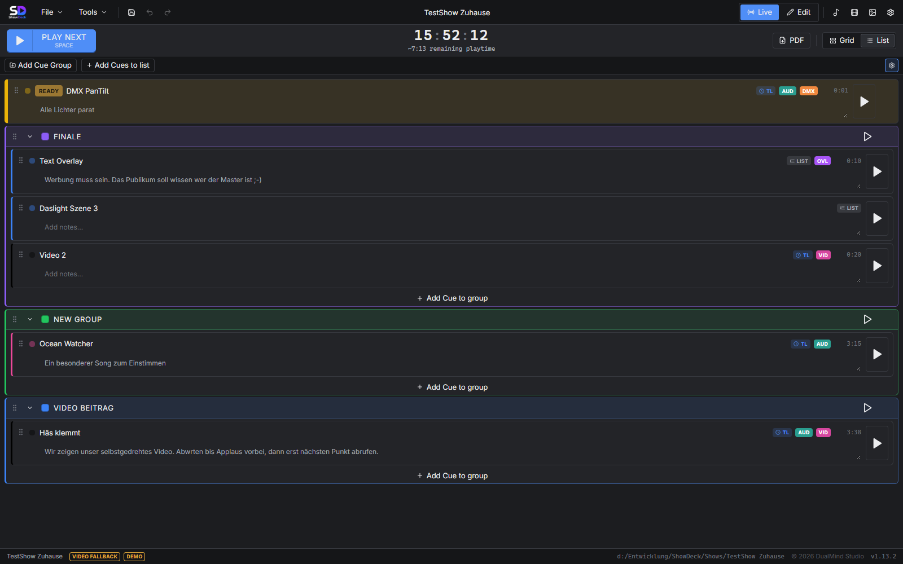The image size is (903, 564).
Task: Open the image icon in top bar
Action: click(873, 12)
